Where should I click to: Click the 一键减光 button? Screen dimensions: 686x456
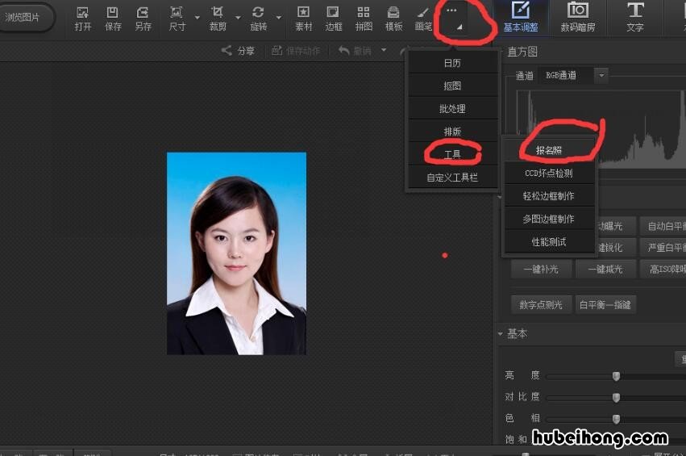pyautogui.click(x=605, y=269)
